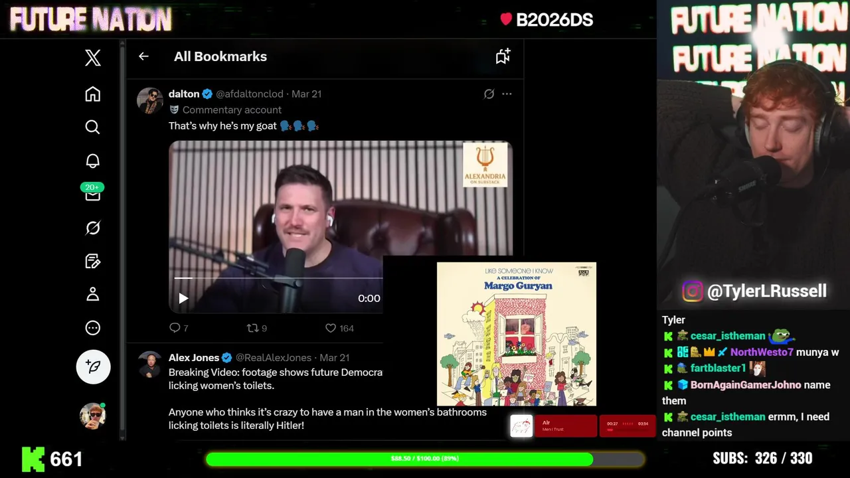Click the SUBS: 326 / 330 counter
The image size is (850, 478).
tap(762, 458)
